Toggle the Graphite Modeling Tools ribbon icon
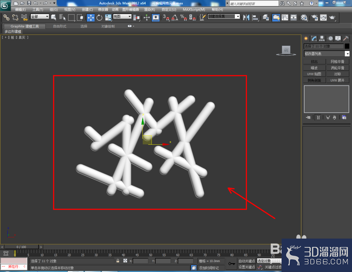 pos(276,17)
